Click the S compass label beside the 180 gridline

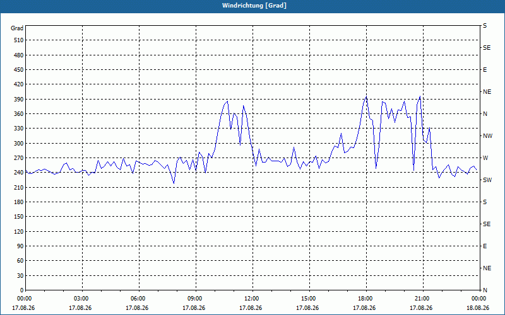click(x=485, y=202)
